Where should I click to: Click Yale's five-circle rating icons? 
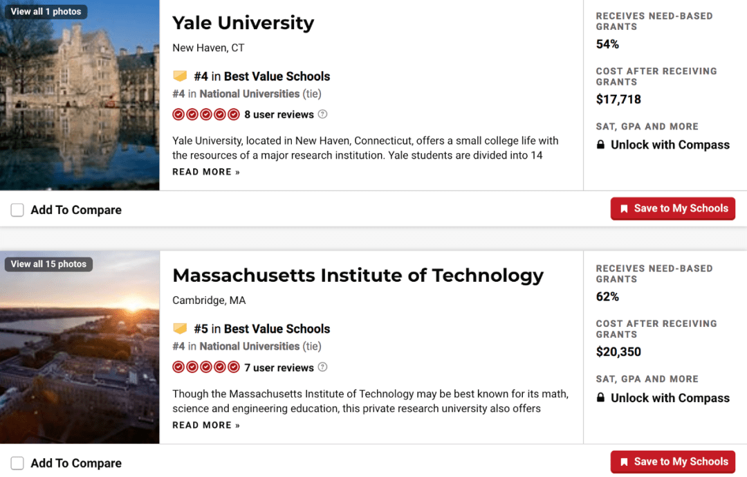(206, 114)
